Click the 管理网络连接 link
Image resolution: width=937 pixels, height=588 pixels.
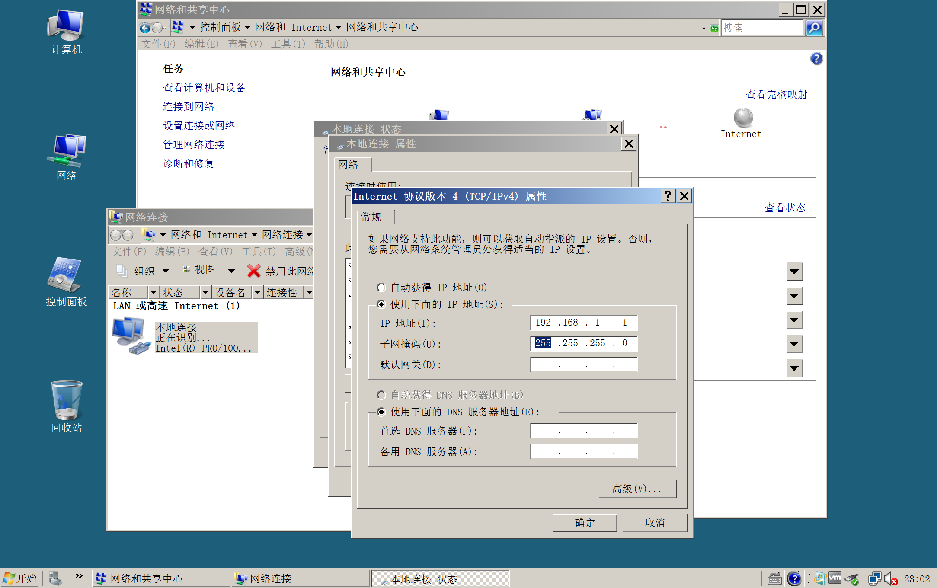pyautogui.click(x=194, y=145)
